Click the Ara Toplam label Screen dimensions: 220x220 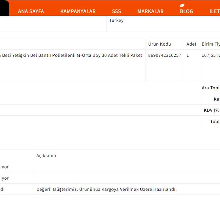pos(211,88)
